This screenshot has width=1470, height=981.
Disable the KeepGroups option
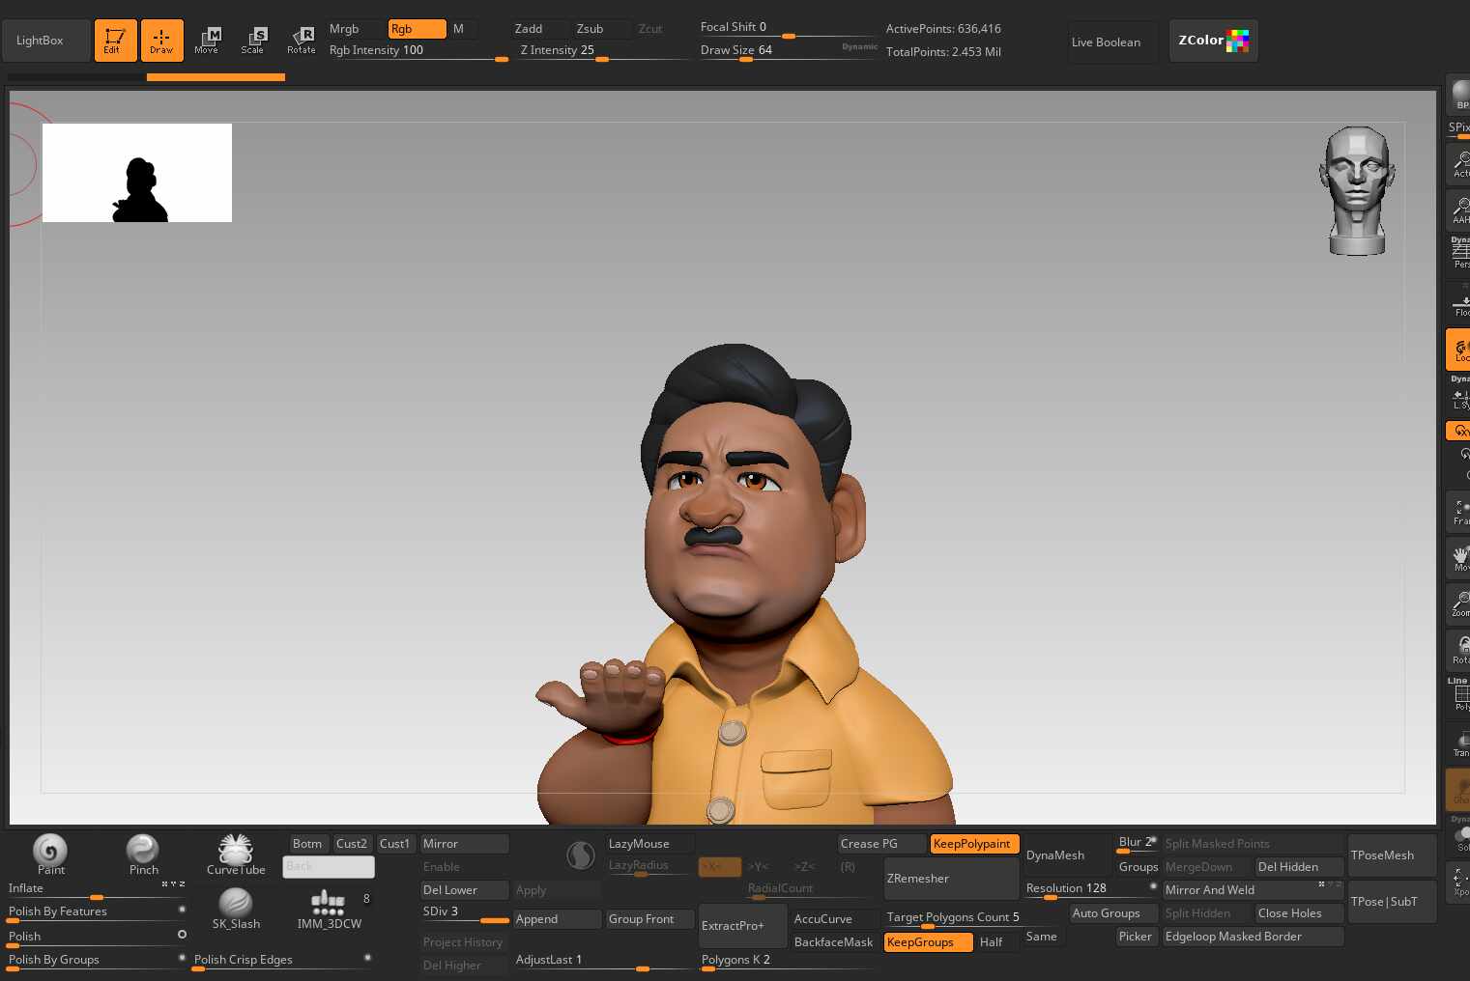(928, 942)
